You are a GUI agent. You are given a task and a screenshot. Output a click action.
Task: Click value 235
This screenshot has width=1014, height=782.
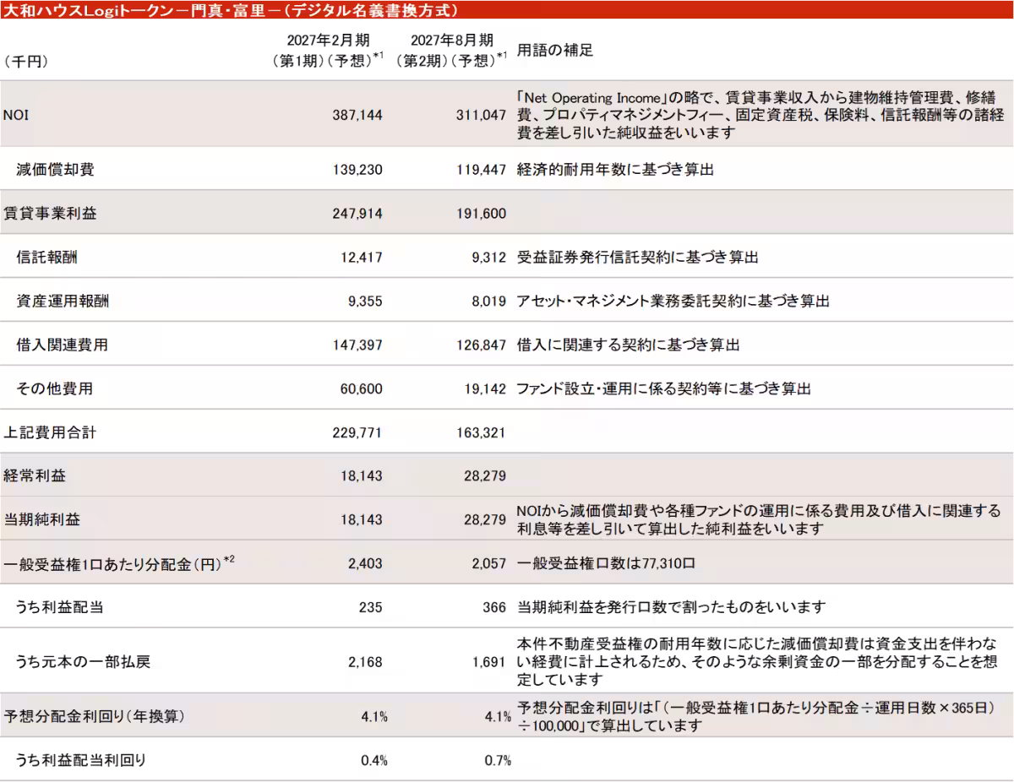pos(372,607)
